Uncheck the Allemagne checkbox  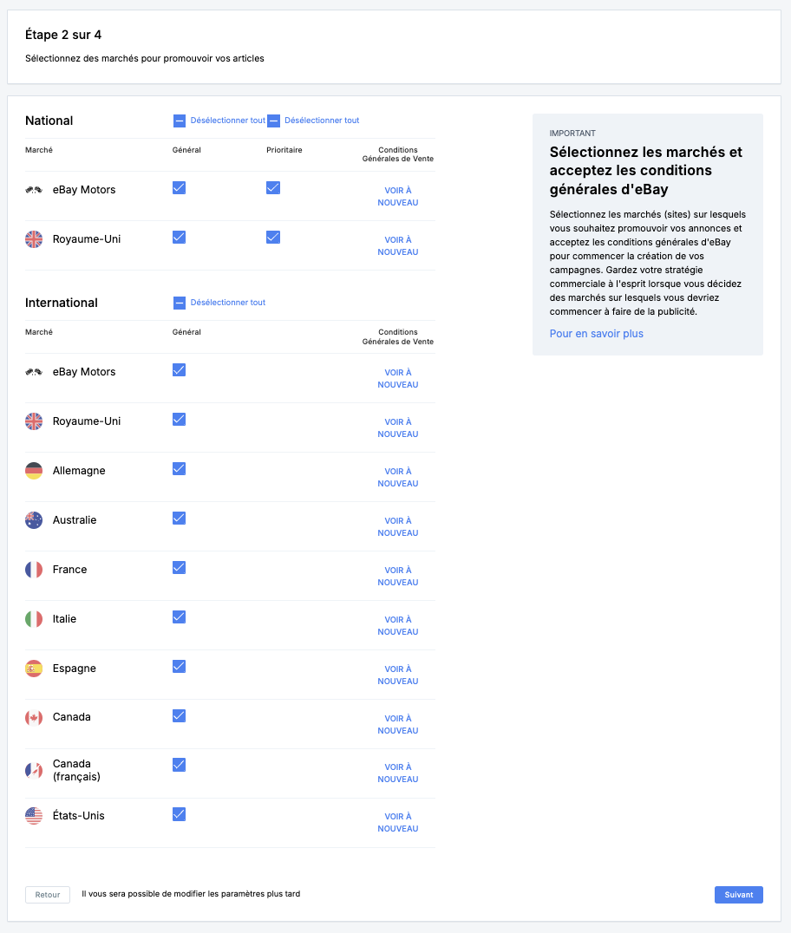click(180, 469)
